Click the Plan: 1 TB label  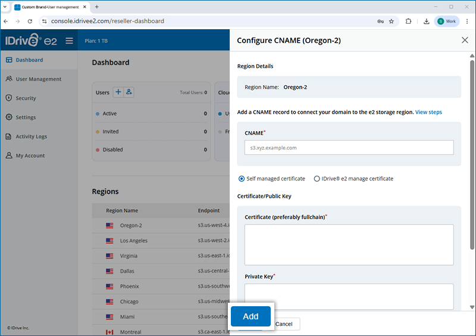tap(96, 41)
